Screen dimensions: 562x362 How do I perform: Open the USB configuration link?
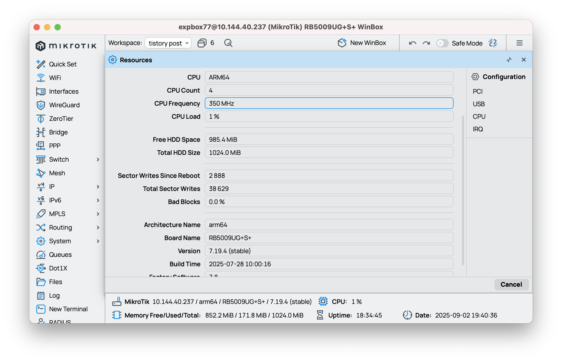tap(479, 104)
